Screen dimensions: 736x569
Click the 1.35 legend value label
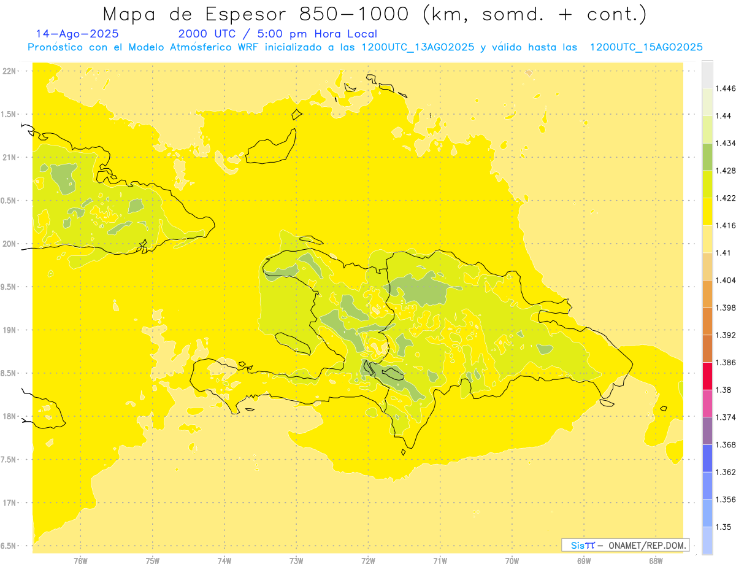pos(724,527)
